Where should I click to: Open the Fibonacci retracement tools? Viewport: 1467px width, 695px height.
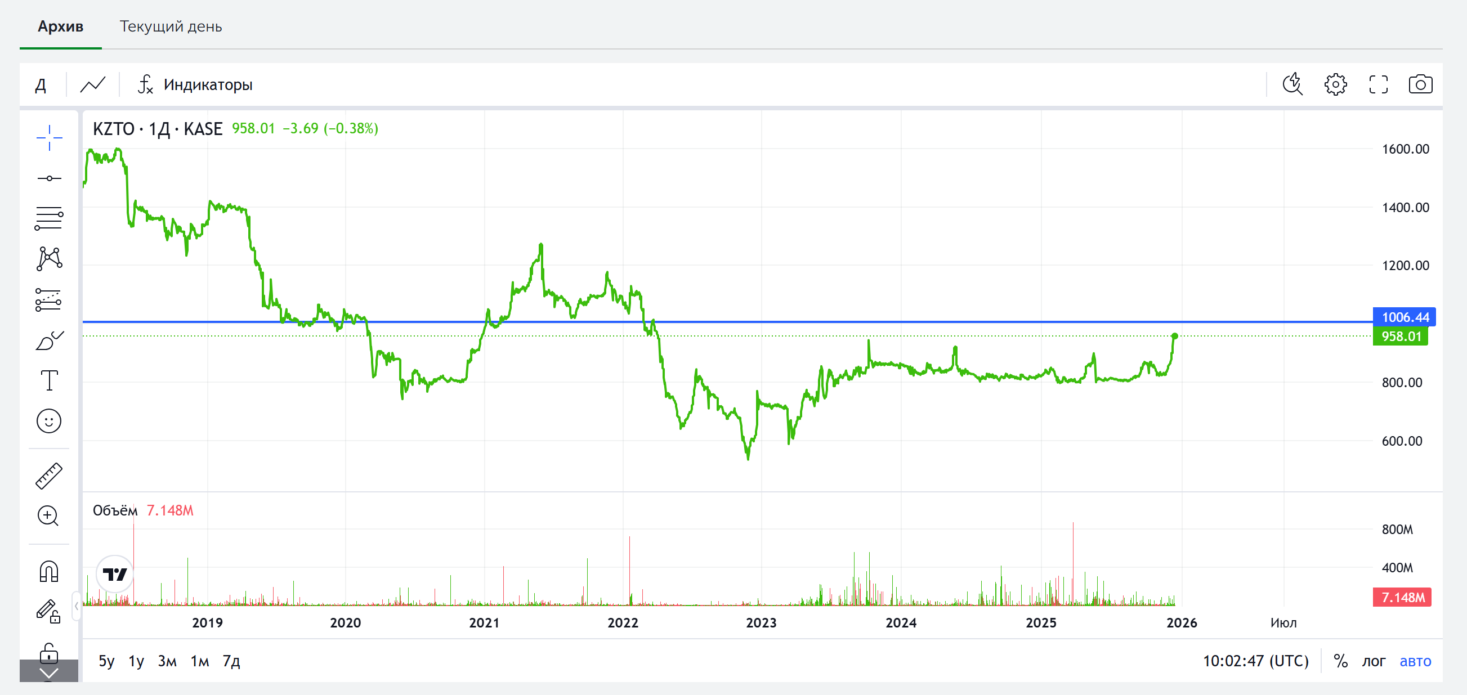[x=49, y=218]
